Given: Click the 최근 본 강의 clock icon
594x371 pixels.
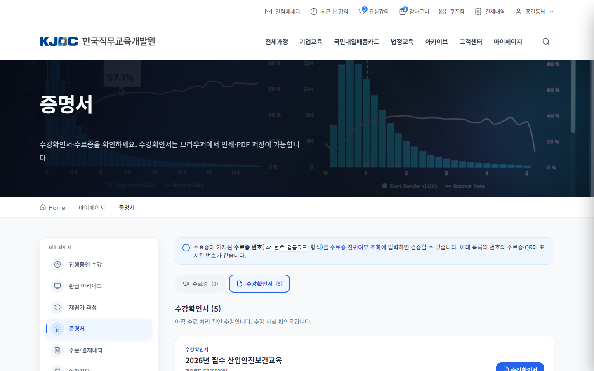Looking at the screenshot, I should click(x=314, y=12).
